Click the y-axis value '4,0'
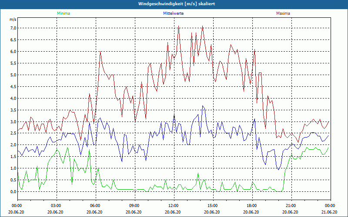This screenshot has height=217, width=348. pyautogui.click(x=13, y=99)
